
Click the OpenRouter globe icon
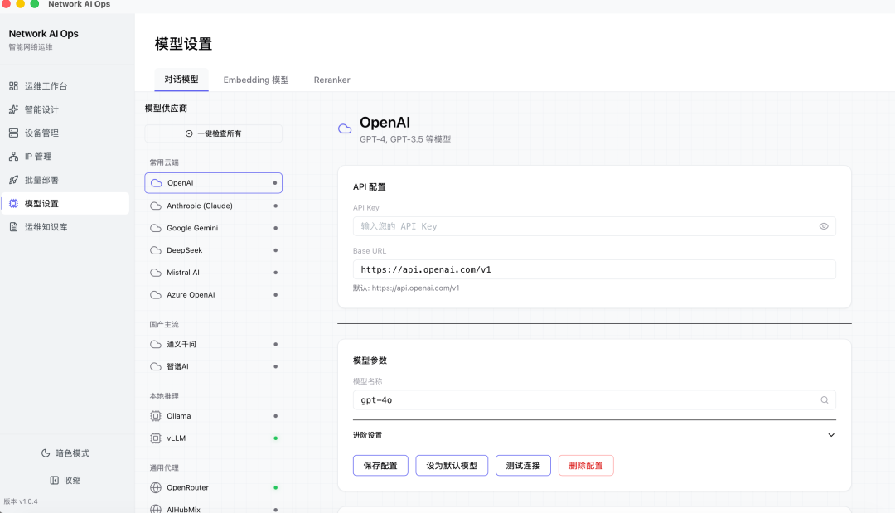(156, 487)
